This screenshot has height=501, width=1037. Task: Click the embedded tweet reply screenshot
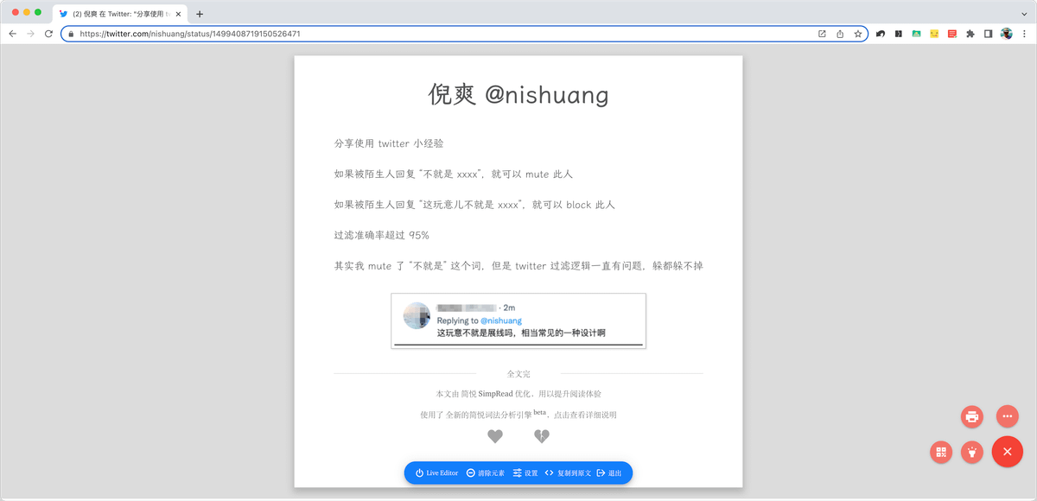pyautogui.click(x=518, y=320)
